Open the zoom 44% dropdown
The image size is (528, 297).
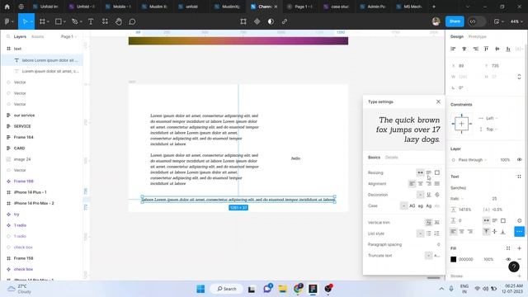click(x=516, y=21)
